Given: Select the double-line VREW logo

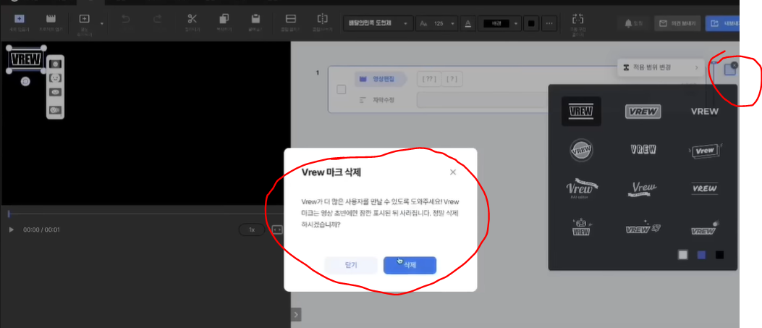Looking at the screenshot, I should pos(705,188).
